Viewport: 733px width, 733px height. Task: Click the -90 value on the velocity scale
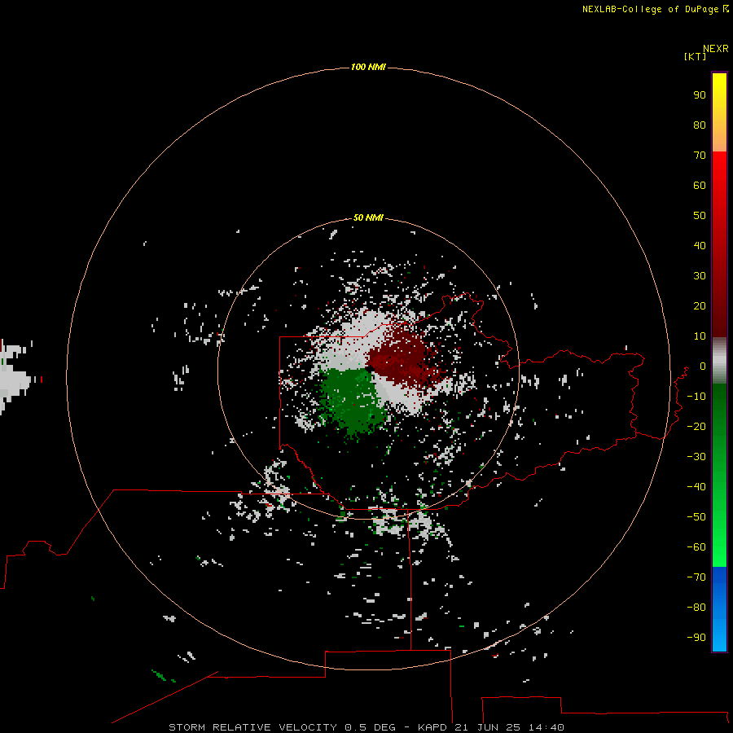[696, 637]
